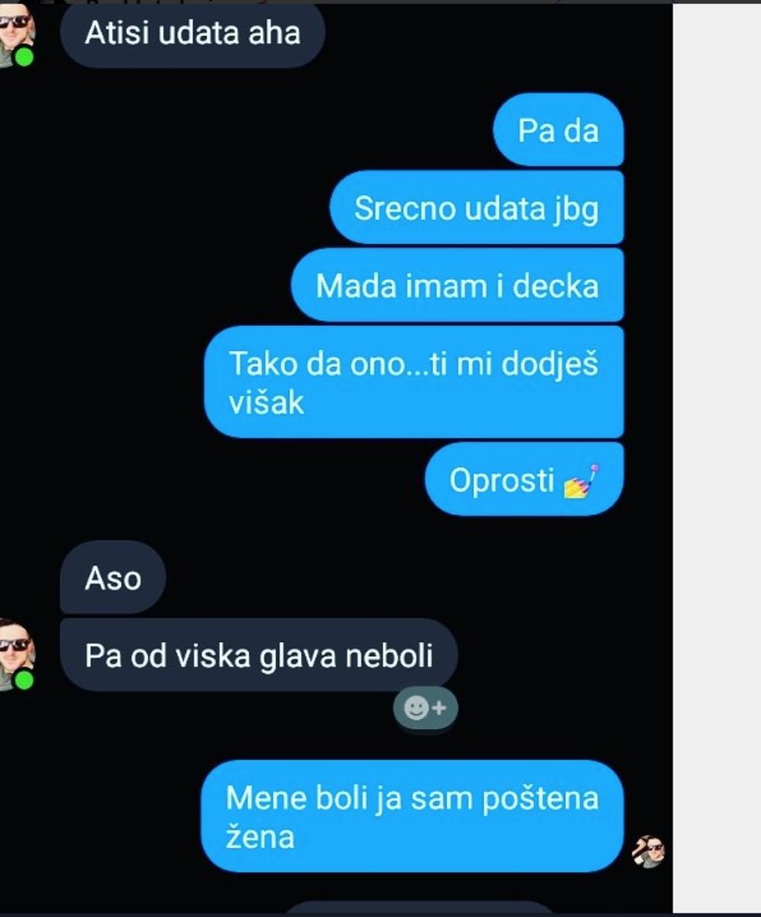The width and height of the screenshot is (761, 917).
Task: Select the 'Pa da' message bubble
Action: coord(559,130)
